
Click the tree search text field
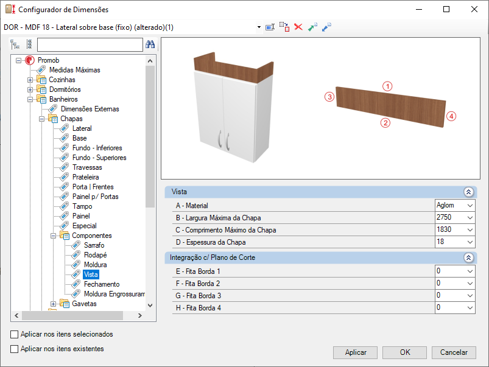[x=90, y=44]
